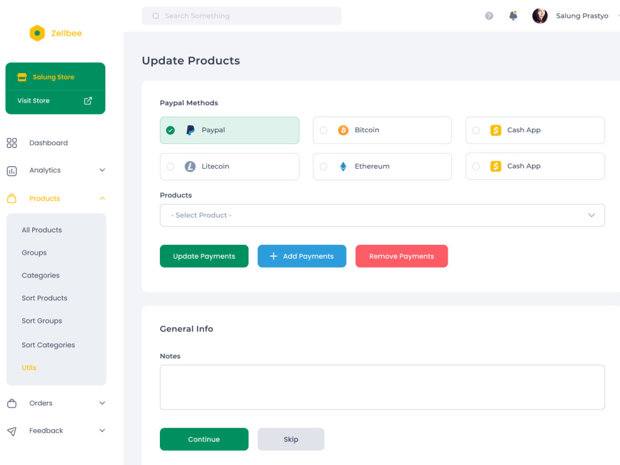Open Groups submenu item
620x465 pixels.
pyautogui.click(x=34, y=253)
